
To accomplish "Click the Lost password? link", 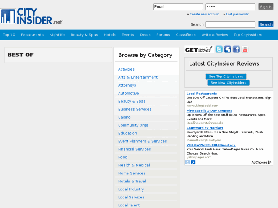I will [237, 14].
